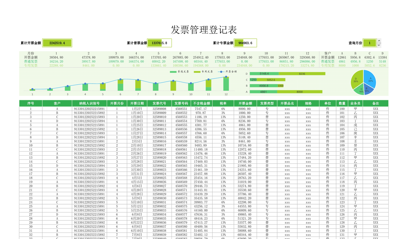The image size is (397, 239).
Task: Click the 查询月份 spin-up arrow to increase month
Action: (x=379, y=40)
